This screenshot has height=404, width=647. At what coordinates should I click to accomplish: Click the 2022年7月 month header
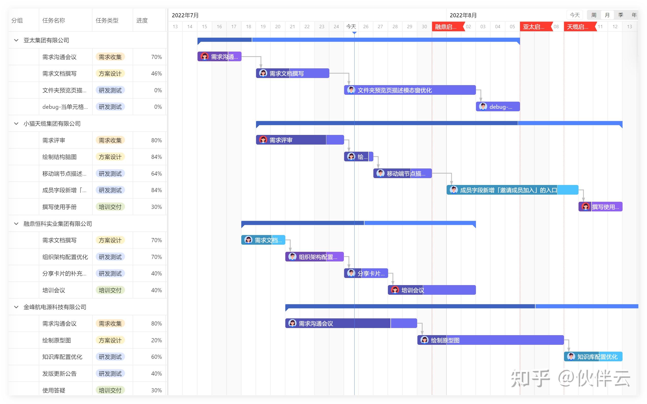185,15
